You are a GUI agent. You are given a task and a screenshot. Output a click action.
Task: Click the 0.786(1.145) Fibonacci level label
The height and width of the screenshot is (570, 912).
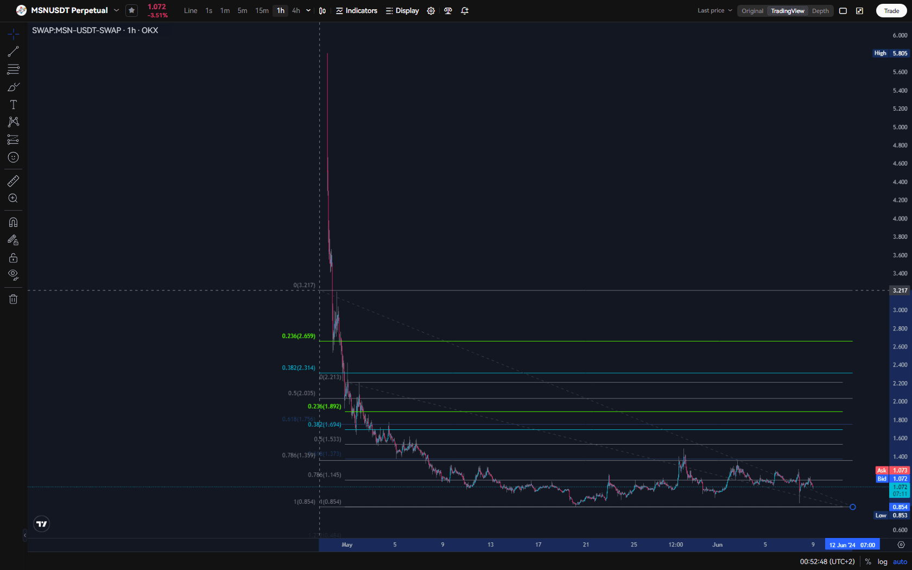point(325,474)
